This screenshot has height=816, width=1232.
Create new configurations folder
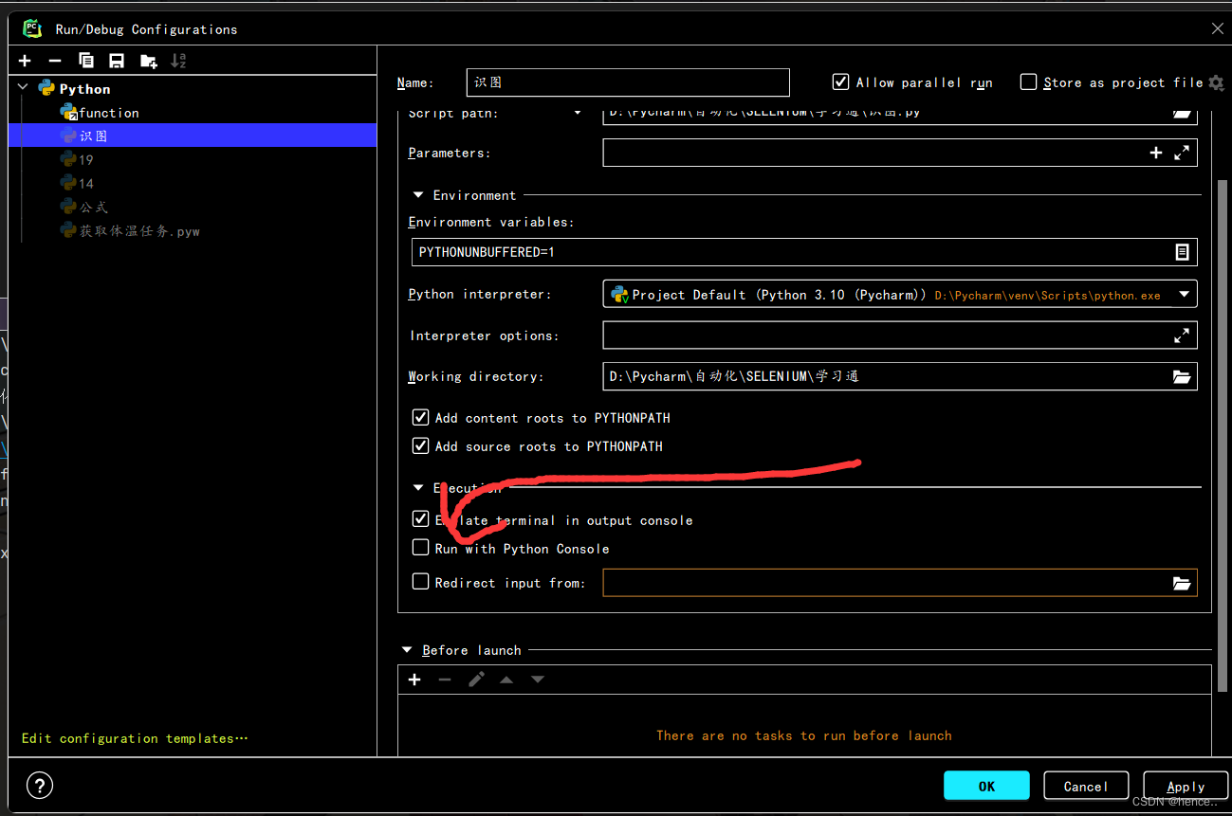(148, 61)
